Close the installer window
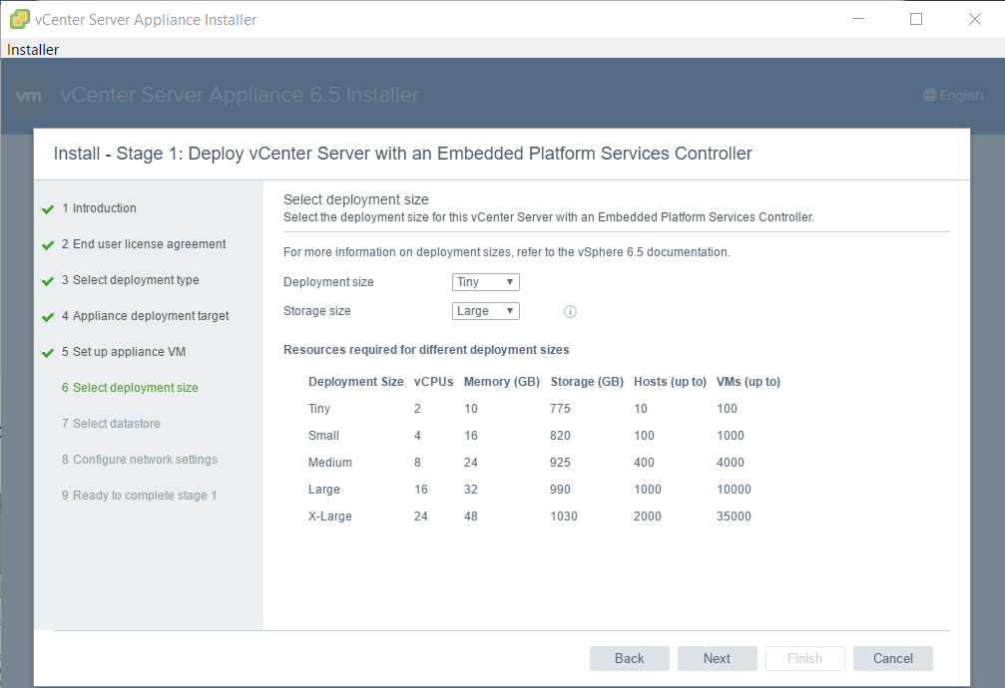This screenshot has width=1005, height=688. click(x=975, y=19)
